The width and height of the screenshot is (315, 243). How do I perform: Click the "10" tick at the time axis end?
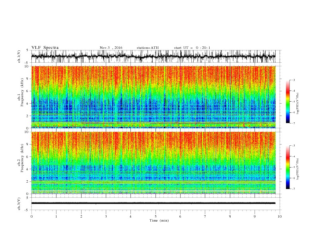click(x=280, y=216)
